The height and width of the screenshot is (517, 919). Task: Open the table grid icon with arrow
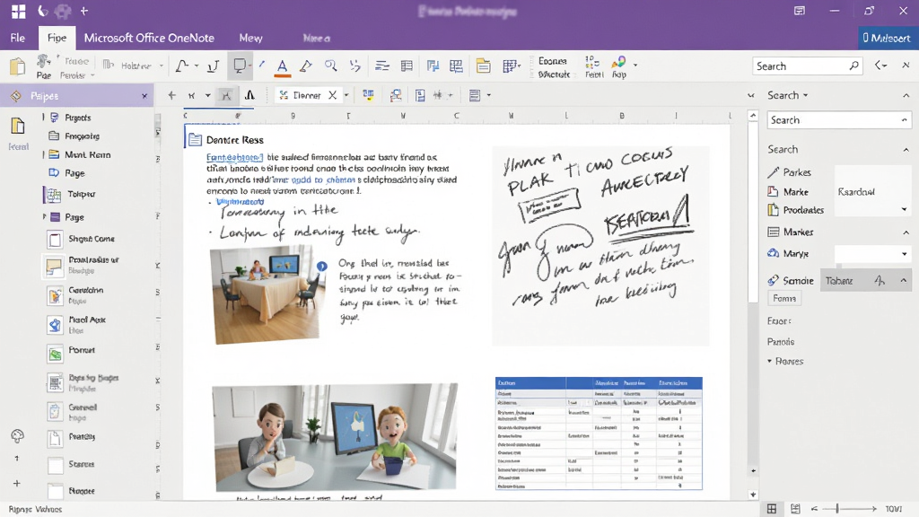pos(511,66)
